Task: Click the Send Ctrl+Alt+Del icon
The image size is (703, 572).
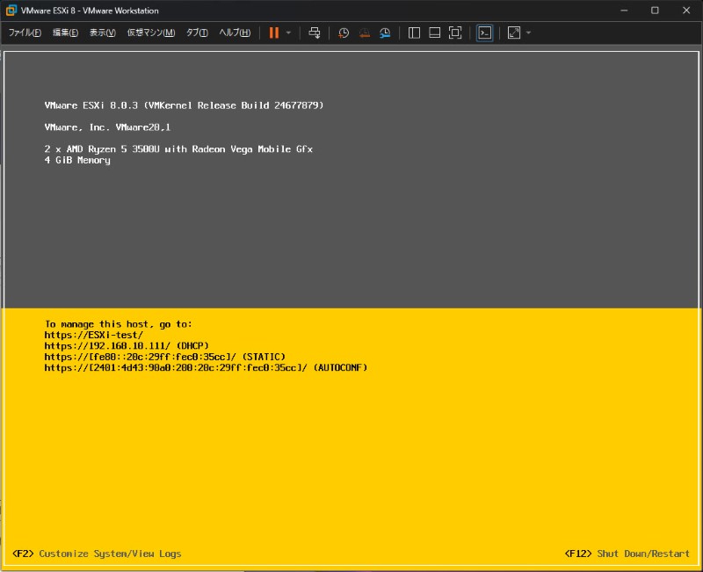Action: (x=315, y=33)
